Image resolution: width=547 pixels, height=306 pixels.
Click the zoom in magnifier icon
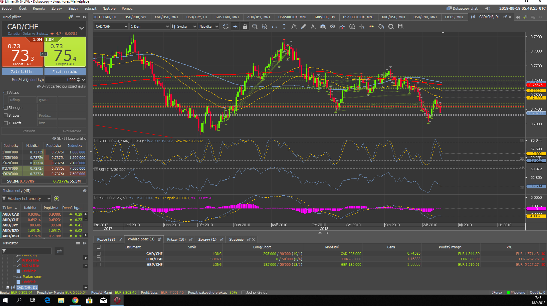255,27
